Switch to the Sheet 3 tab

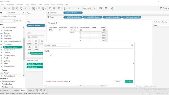pos(31,90)
